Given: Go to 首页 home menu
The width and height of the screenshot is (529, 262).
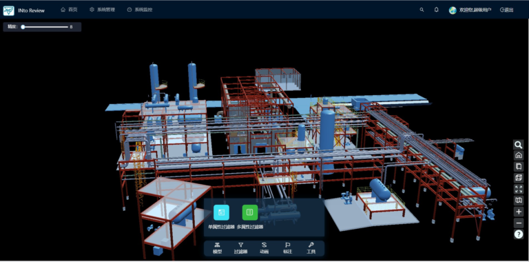Looking at the screenshot, I should click(x=69, y=10).
